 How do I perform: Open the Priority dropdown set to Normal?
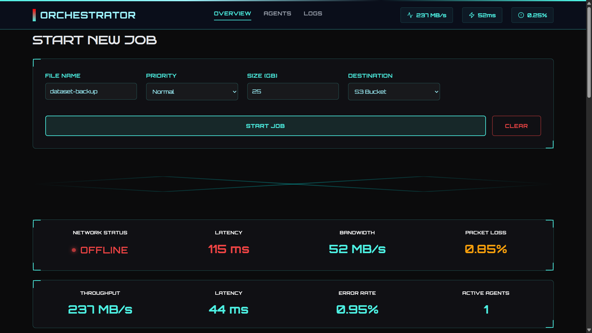(x=192, y=92)
